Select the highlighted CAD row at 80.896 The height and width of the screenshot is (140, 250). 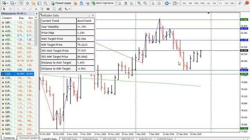point(17,74)
